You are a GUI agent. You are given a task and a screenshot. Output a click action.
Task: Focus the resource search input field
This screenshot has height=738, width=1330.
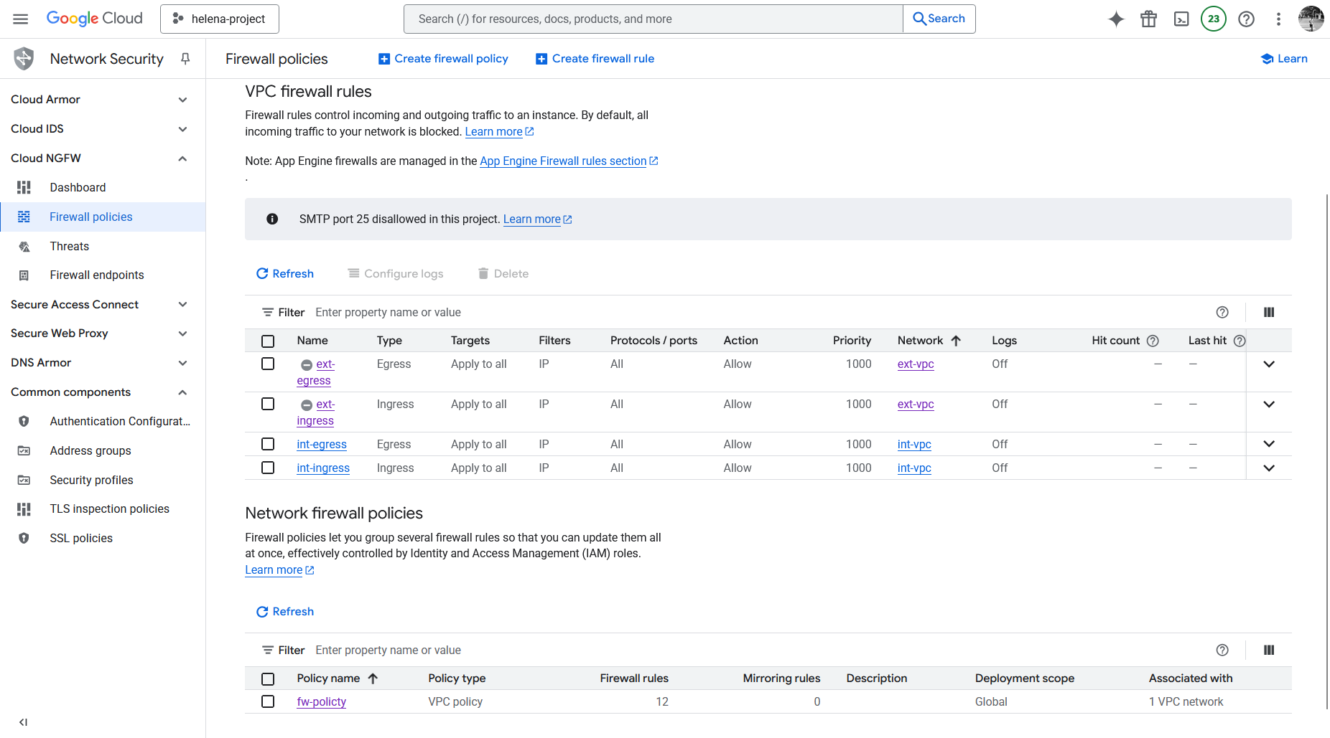653,19
